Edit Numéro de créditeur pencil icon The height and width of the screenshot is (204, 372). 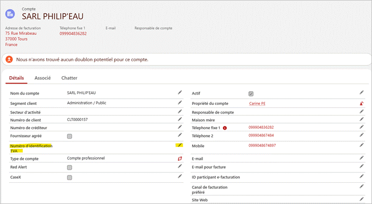[x=180, y=127]
